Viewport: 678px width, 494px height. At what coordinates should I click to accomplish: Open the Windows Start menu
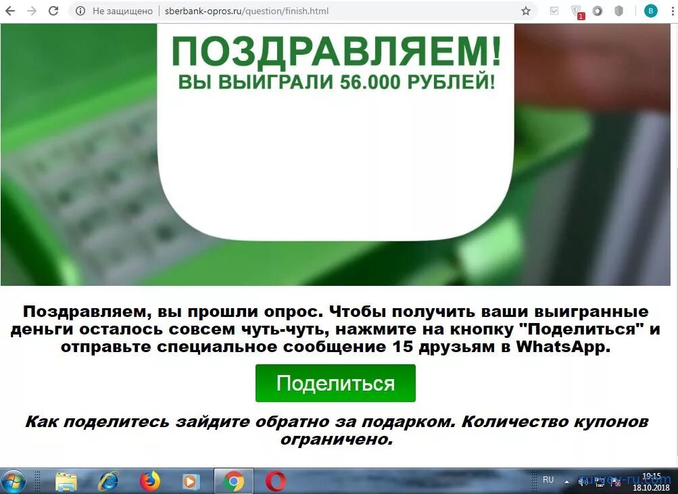(x=12, y=481)
